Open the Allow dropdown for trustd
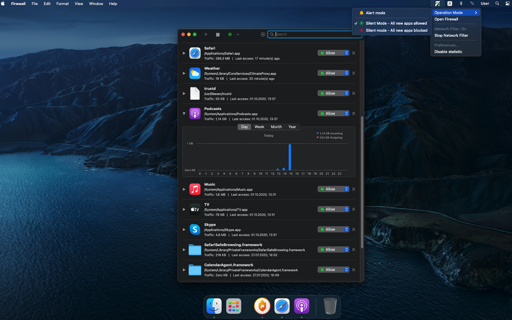Viewport: 512px width, 320px height. tap(333, 93)
